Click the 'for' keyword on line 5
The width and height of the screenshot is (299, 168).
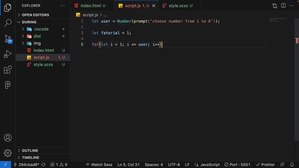[x=95, y=44]
